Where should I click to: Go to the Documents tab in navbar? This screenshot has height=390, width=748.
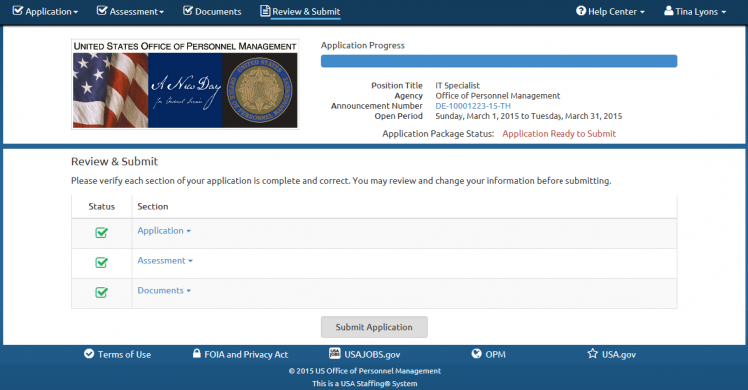tap(212, 11)
